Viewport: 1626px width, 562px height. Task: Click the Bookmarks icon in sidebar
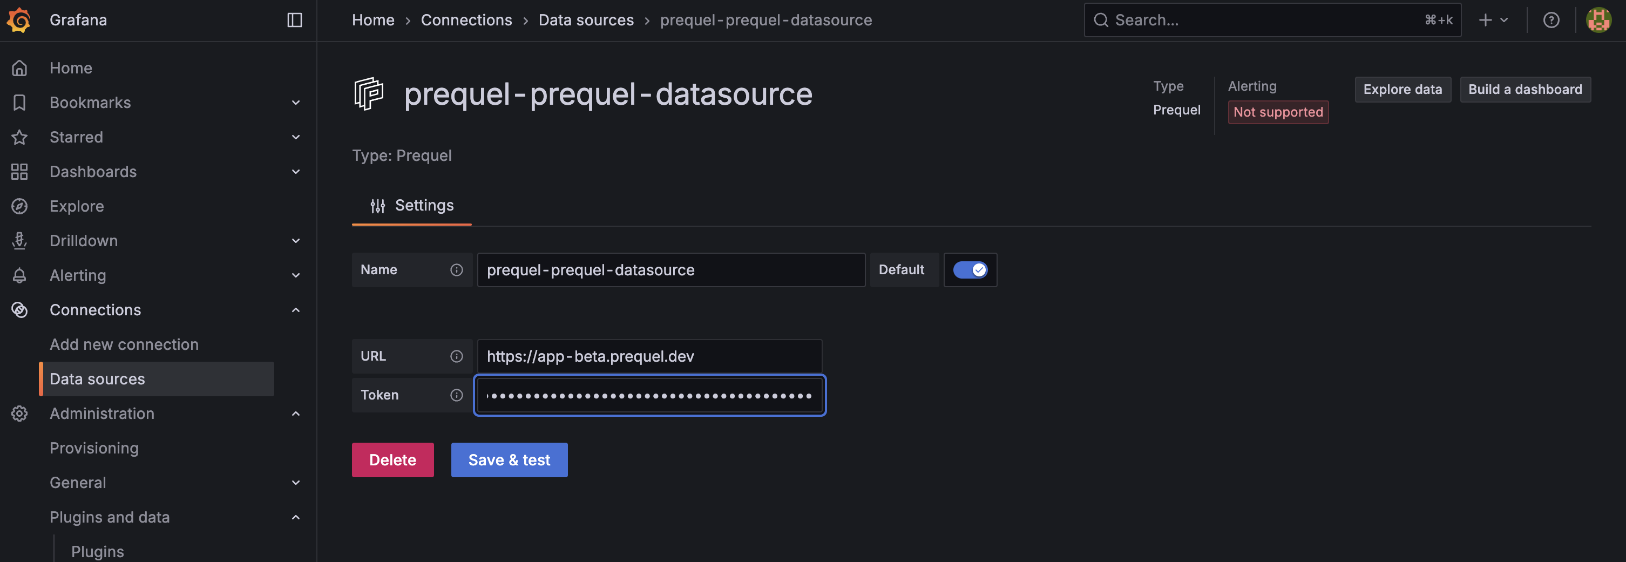[19, 102]
